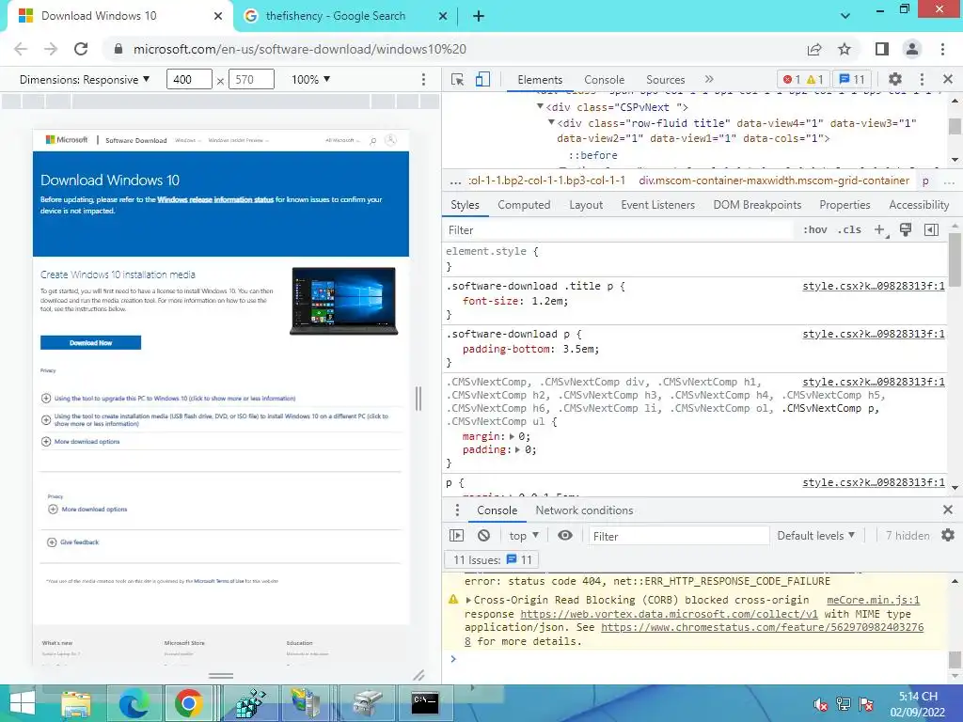Click the share page icon in address bar
The width and height of the screenshot is (963, 722).
(814, 49)
